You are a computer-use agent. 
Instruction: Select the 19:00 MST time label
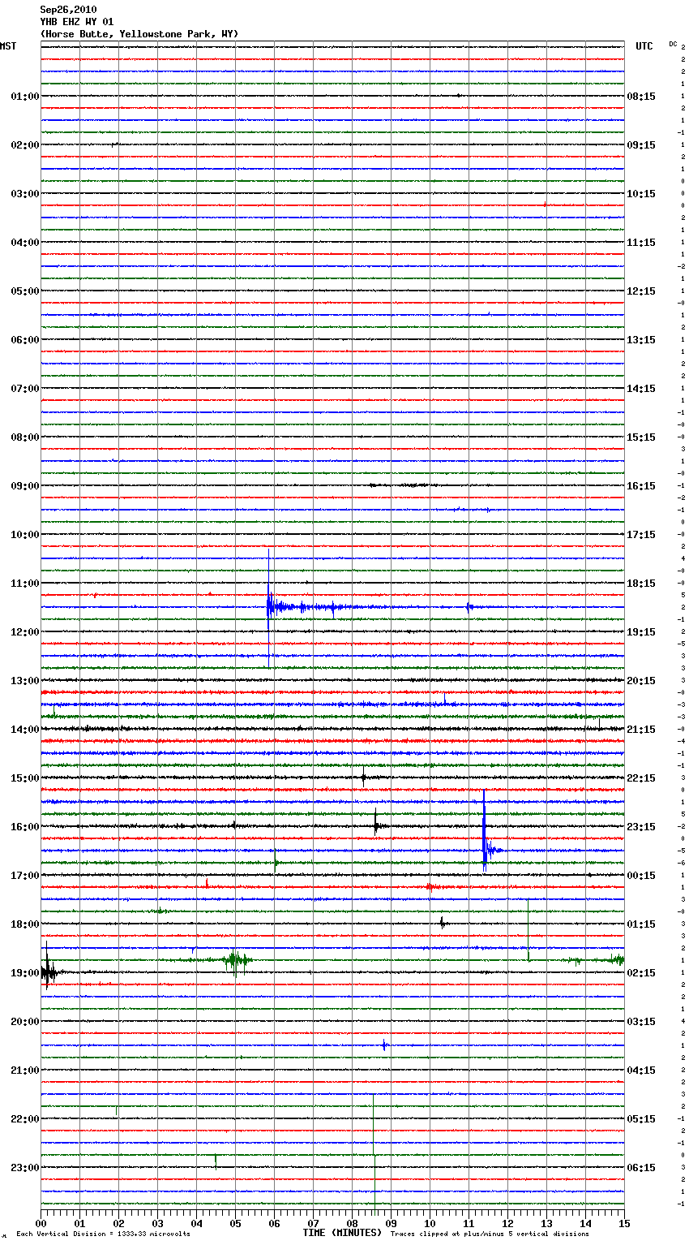24,973
